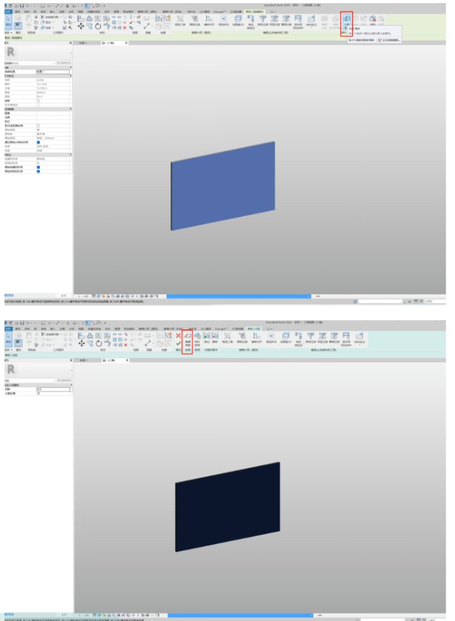Switch to the 标高 1 view tab in lower window

[x=84, y=360]
